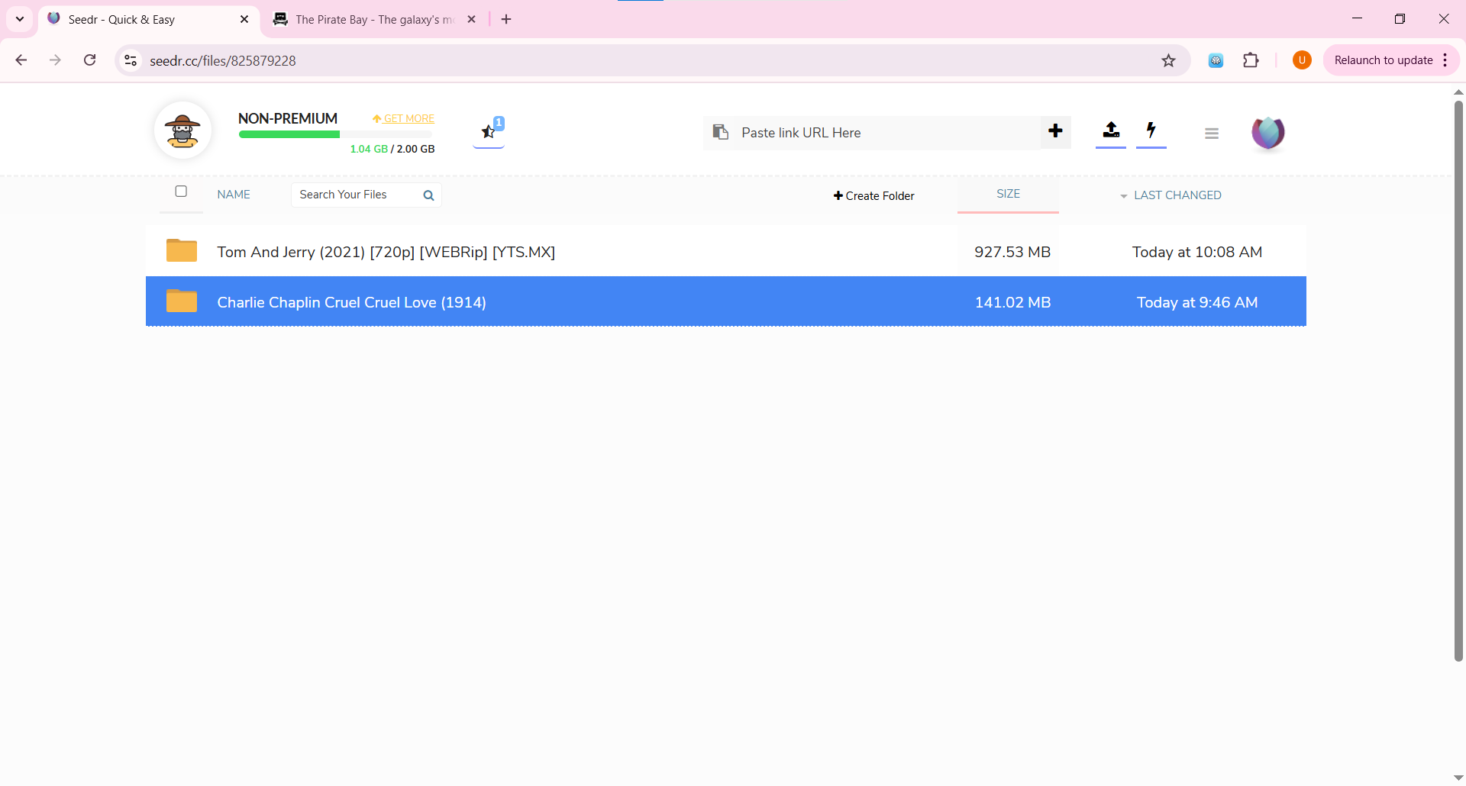Open the Extensions puzzle icon
Viewport: 1466px width, 786px height.
click(x=1251, y=60)
